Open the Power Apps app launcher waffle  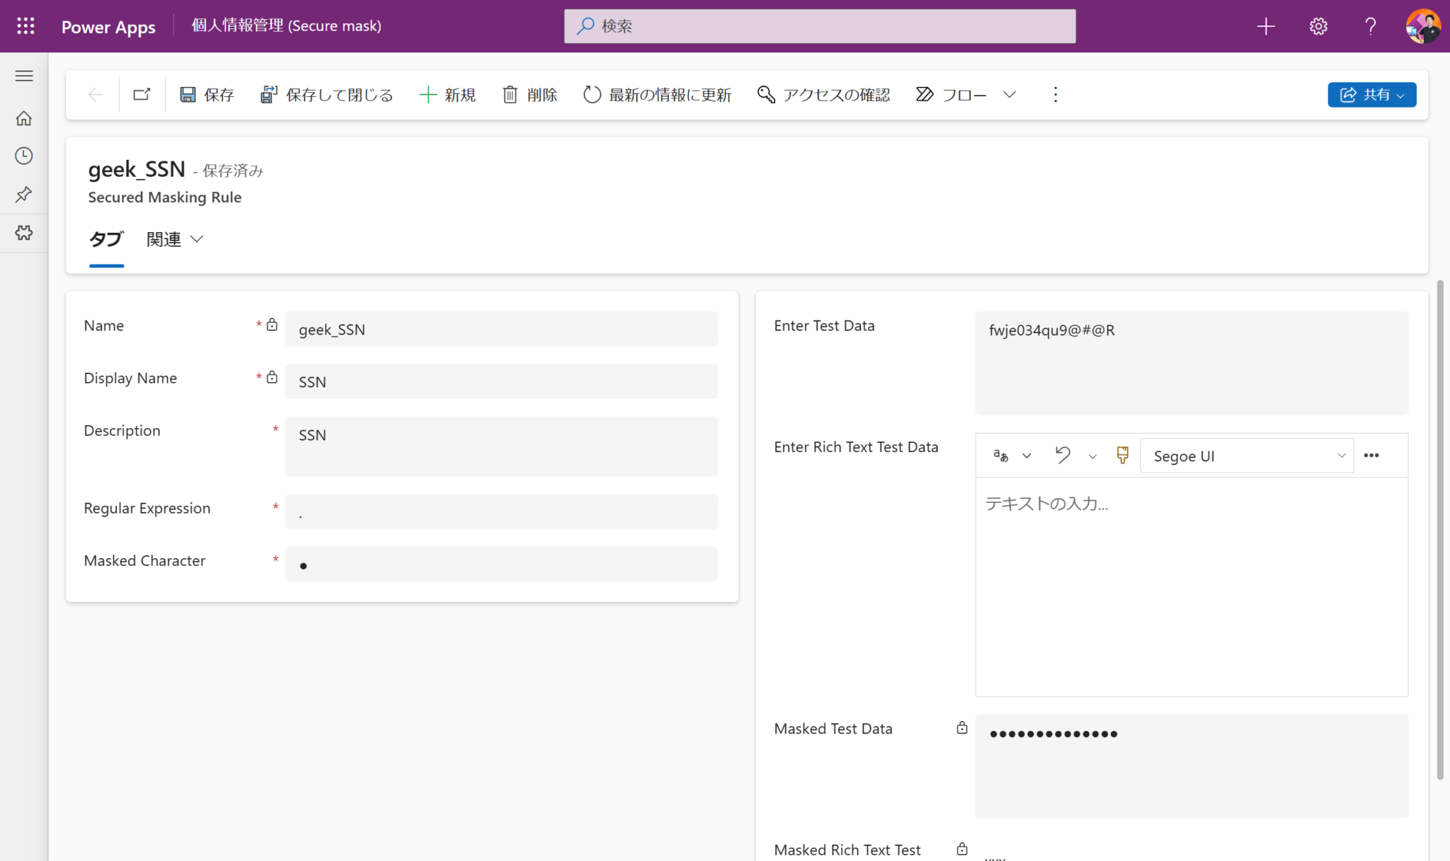24,25
